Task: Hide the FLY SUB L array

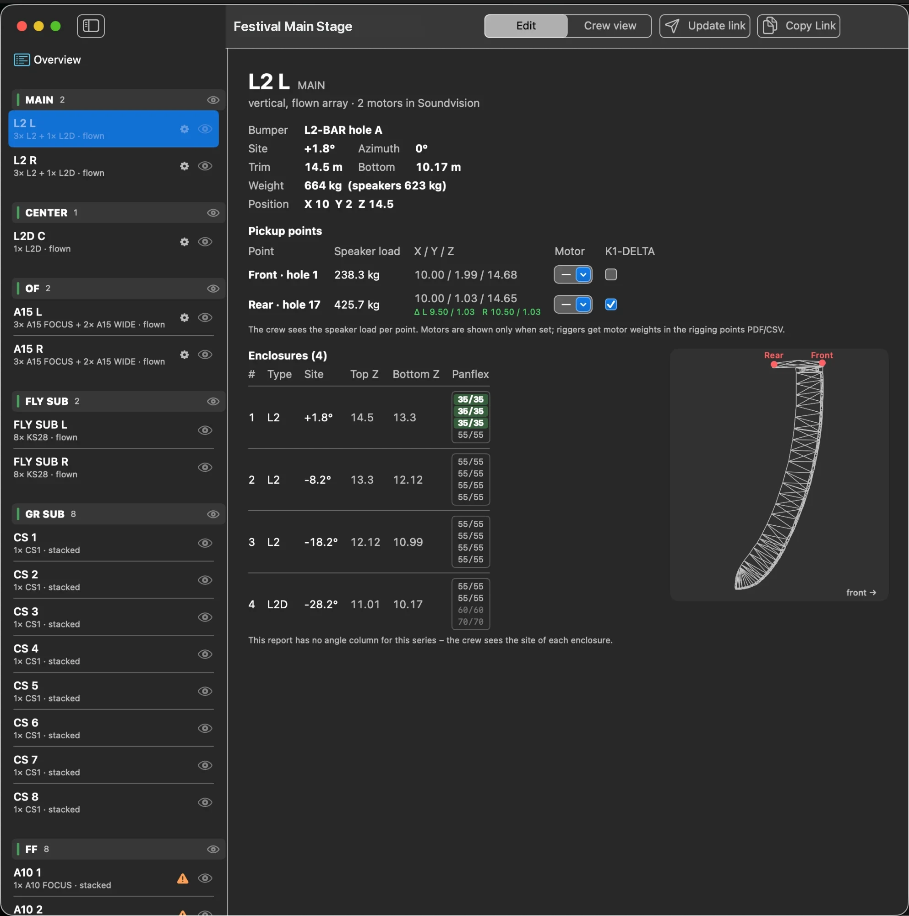Action: (x=205, y=431)
